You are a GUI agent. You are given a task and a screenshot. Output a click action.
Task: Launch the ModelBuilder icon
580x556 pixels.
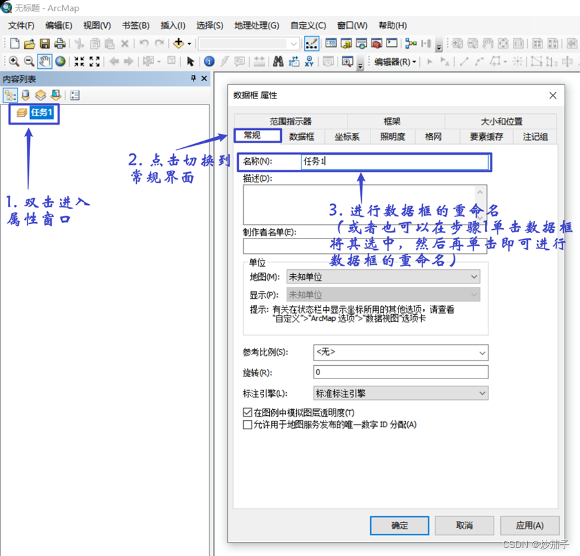click(411, 44)
